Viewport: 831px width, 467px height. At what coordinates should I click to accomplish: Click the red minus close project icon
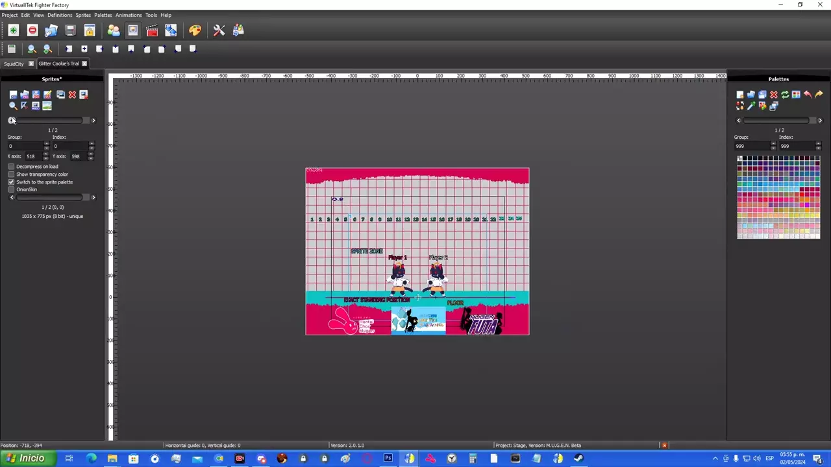(x=32, y=30)
